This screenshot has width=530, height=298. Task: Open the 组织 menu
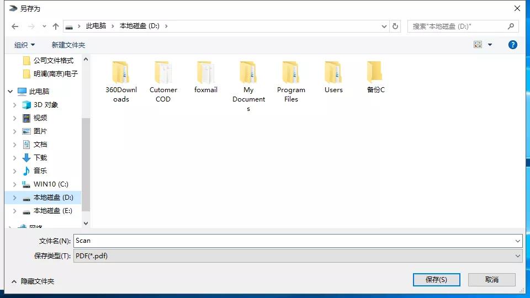24,45
